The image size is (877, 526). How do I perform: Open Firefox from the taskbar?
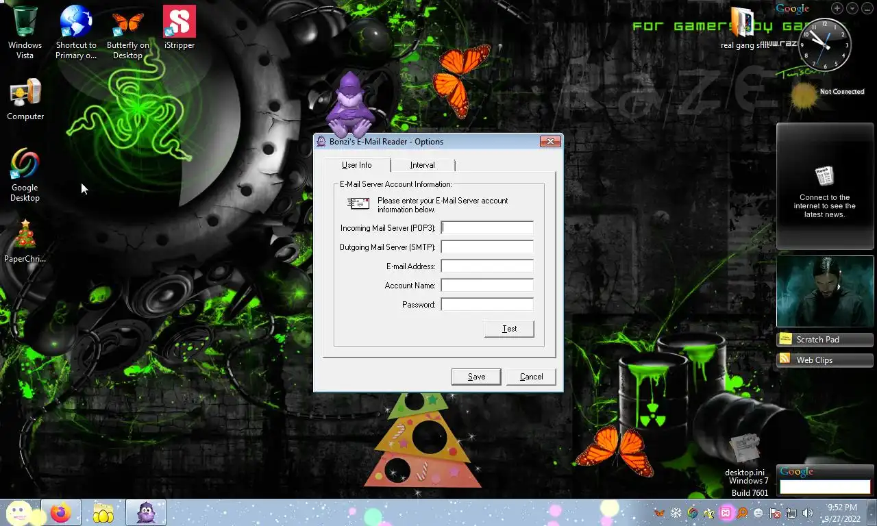click(61, 512)
